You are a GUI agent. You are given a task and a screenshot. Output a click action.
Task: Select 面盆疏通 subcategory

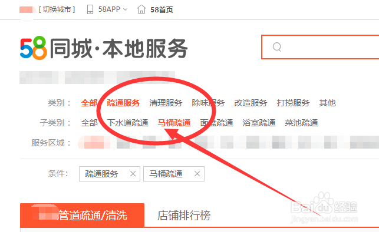[216, 123]
